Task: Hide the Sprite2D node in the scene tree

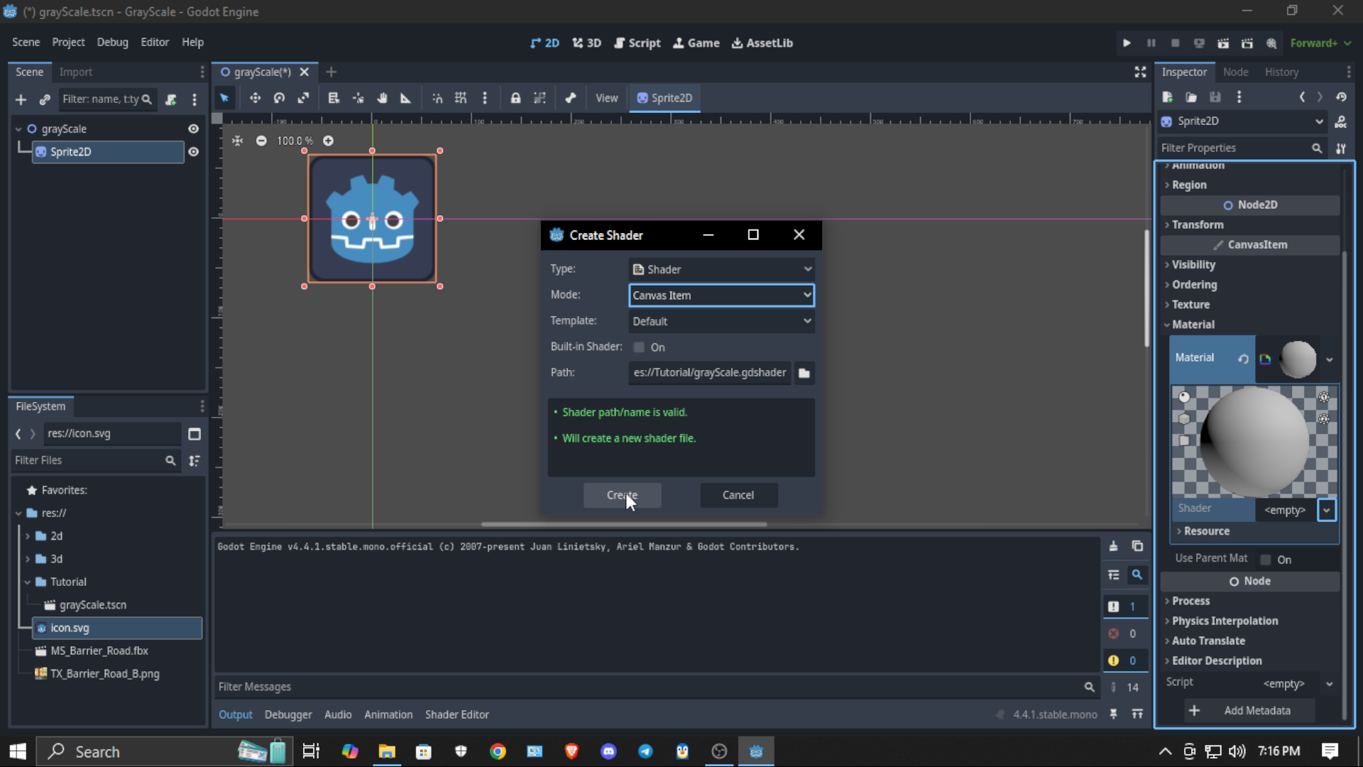Action: 193,152
